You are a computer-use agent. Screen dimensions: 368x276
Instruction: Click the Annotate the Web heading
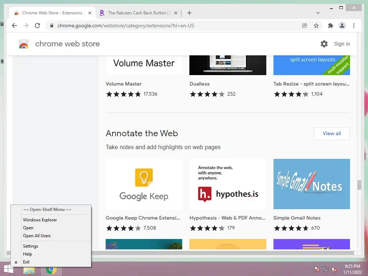[x=142, y=133]
